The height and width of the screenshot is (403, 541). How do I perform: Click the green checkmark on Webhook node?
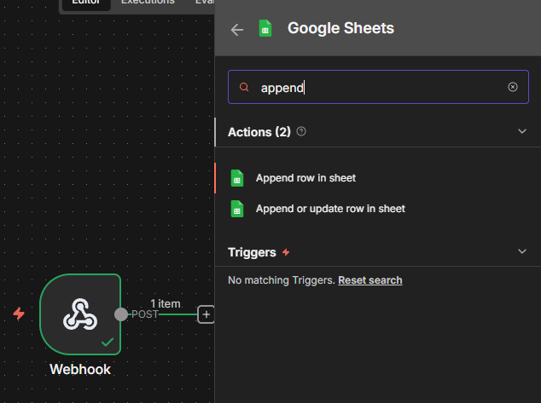click(108, 342)
